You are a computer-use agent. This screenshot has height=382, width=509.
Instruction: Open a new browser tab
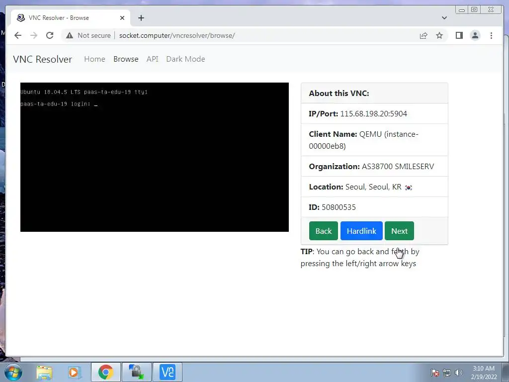[x=141, y=18]
